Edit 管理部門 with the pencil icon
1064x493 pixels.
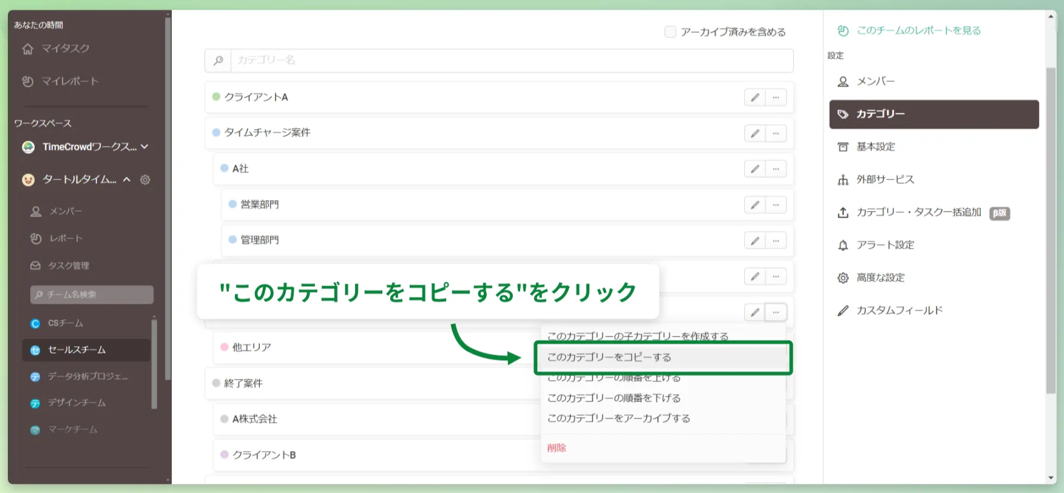(x=754, y=241)
